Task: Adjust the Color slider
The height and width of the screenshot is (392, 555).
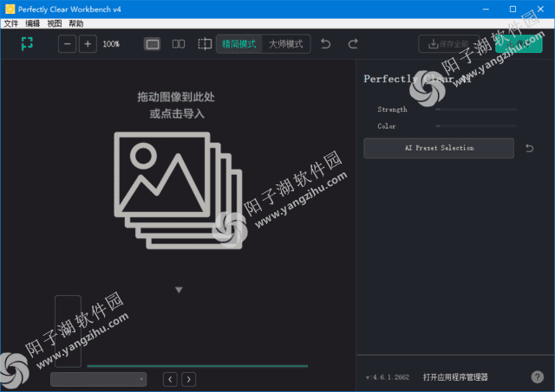Action: (x=476, y=126)
